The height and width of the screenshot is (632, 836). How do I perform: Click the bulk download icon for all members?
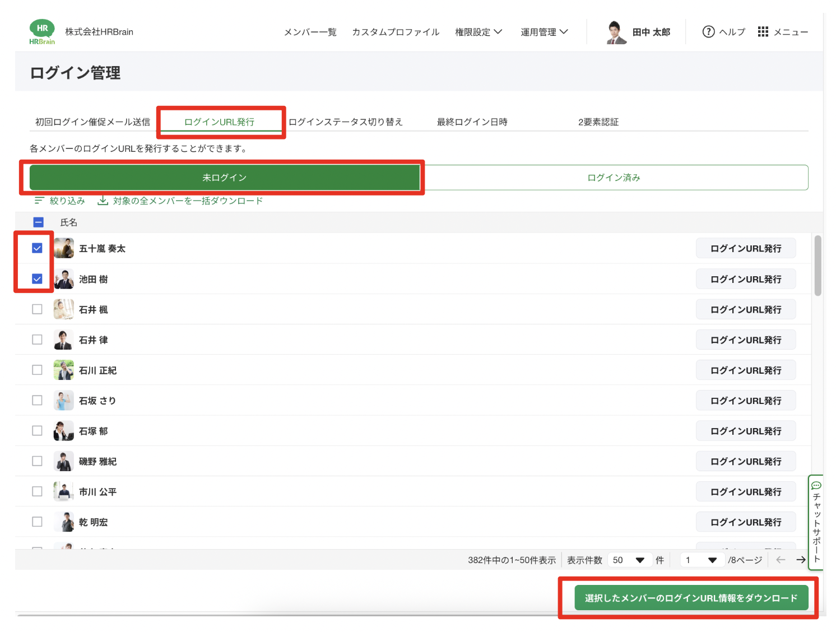click(103, 201)
